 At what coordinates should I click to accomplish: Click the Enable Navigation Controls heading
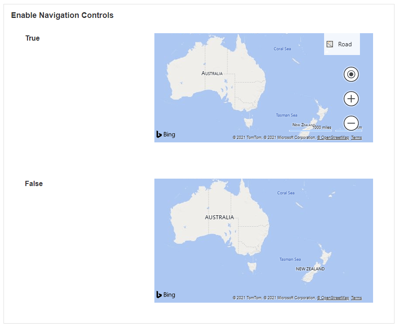[x=62, y=15]
